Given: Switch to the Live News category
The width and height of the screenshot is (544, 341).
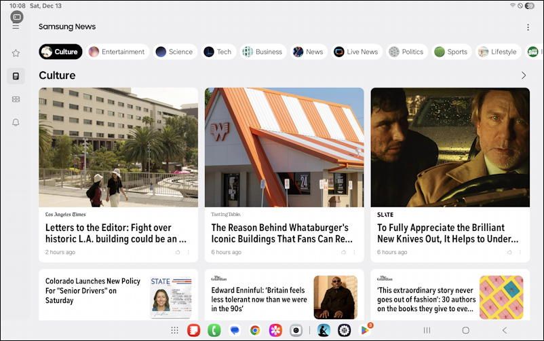Looking at the screenshot, I should 357,52.
